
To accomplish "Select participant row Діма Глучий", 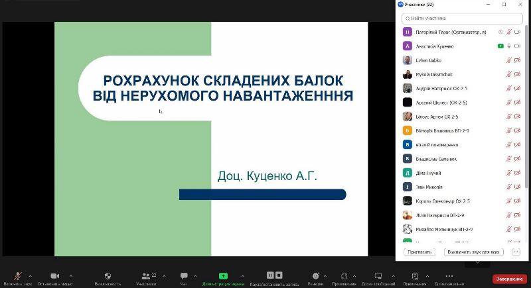I will pos(461,173).
